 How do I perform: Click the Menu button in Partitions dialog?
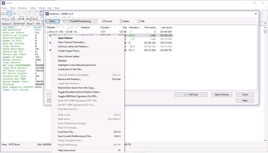click(52, 21)
